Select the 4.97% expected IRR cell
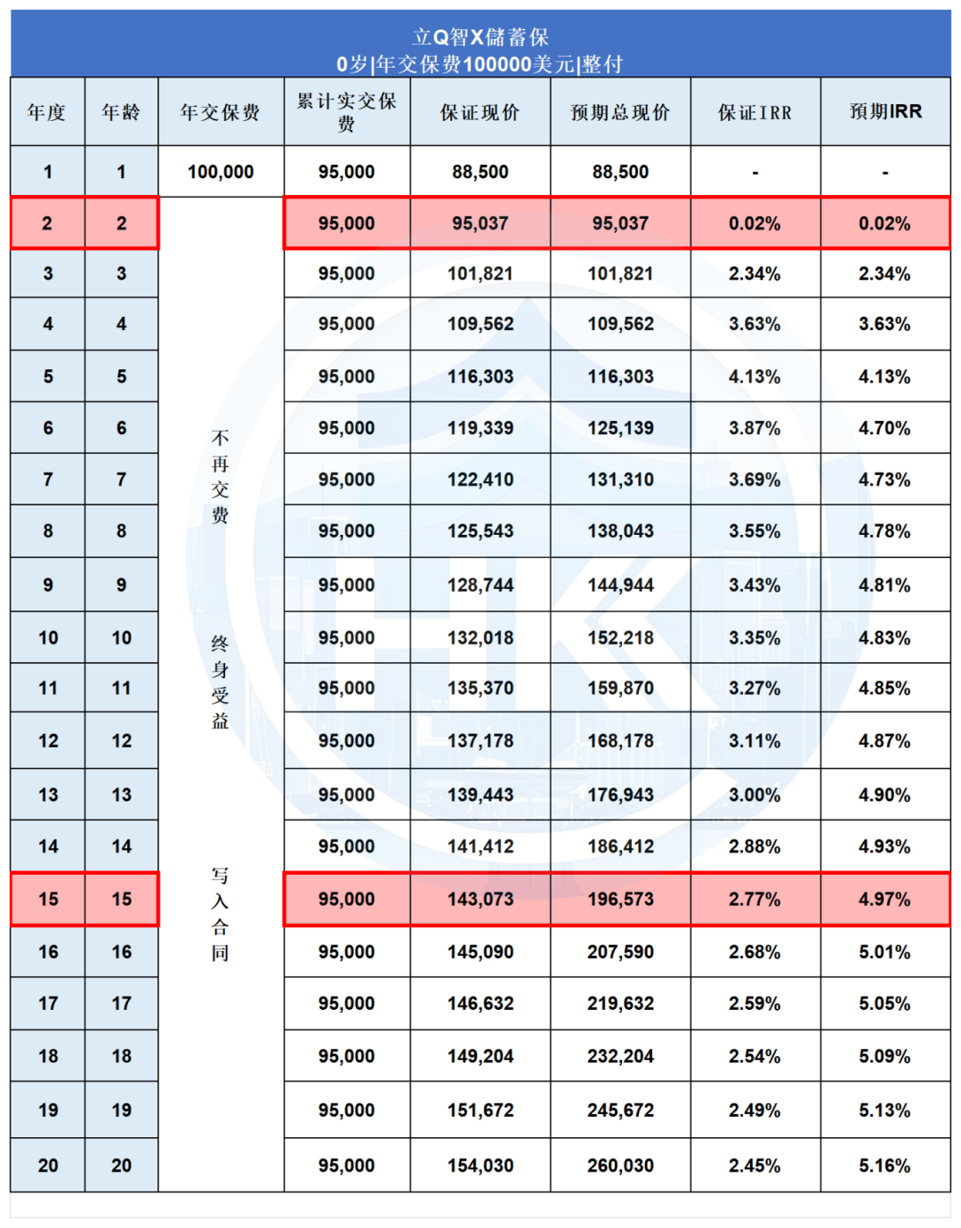Viewport: 961px width, 1228px height. pyautogui.click(x=884, y=899)
